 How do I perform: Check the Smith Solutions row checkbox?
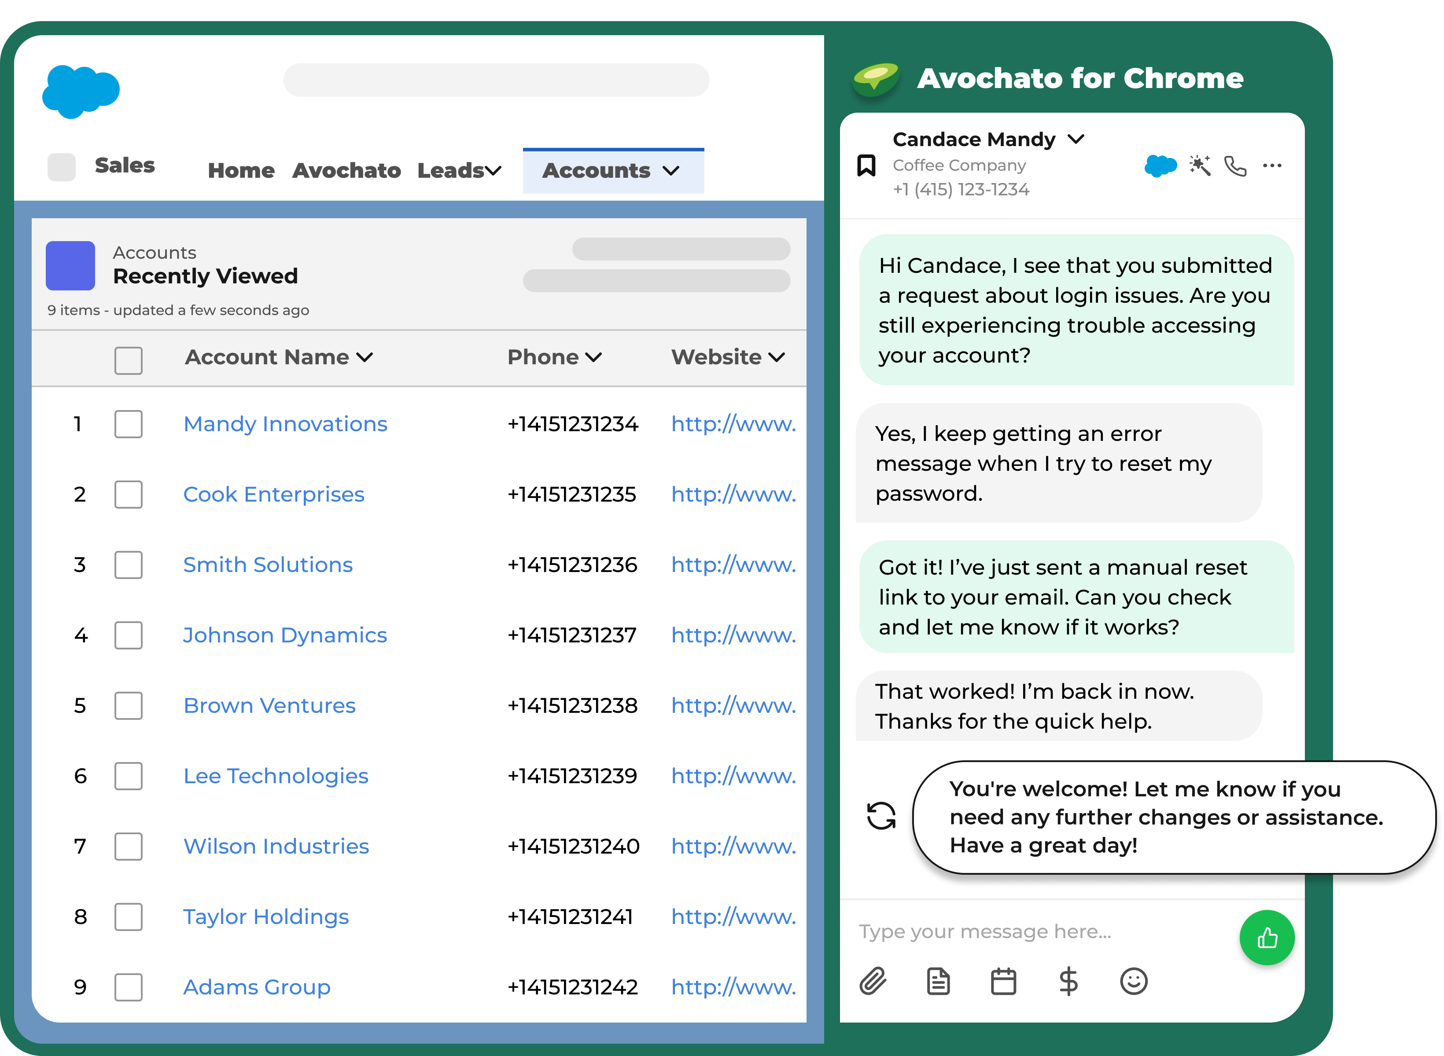pos(128,565)
